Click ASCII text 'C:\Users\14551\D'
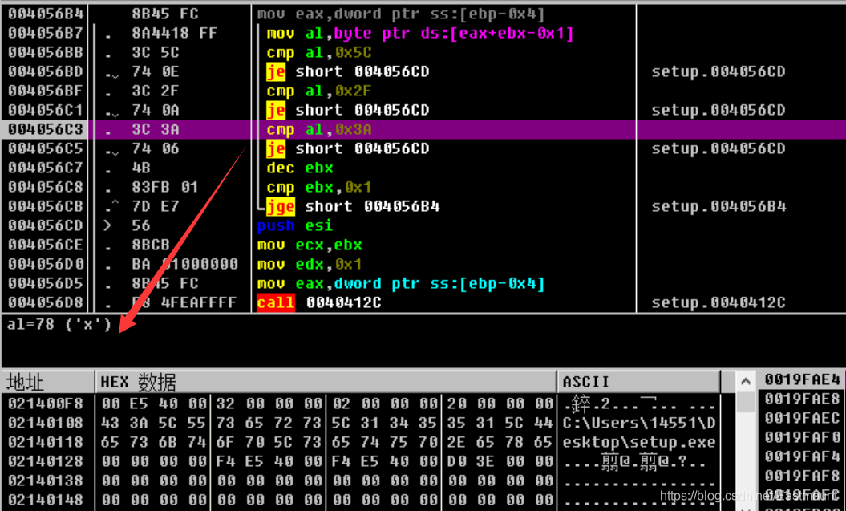The image size is (846, 511). 639,423
